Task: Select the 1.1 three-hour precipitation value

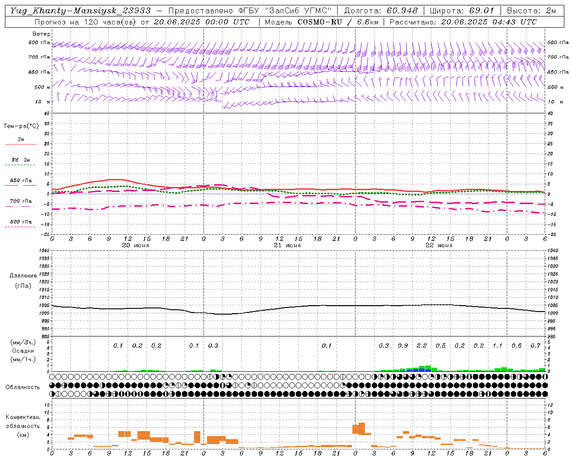Action: tap(497, 345)
